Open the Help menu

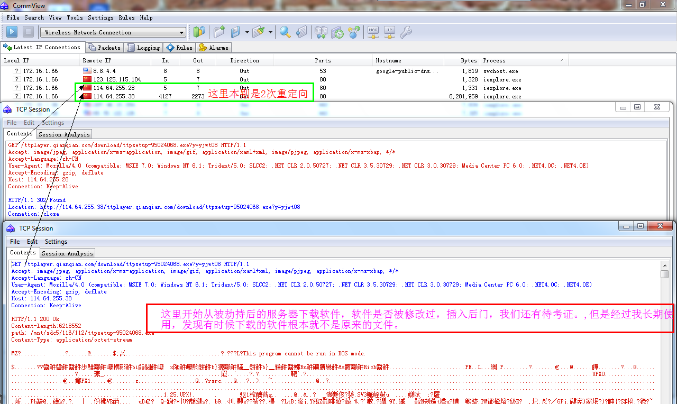pos(146,17)
